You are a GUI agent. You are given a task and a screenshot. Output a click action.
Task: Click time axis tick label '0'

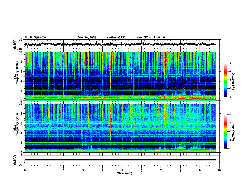[25, 170]
